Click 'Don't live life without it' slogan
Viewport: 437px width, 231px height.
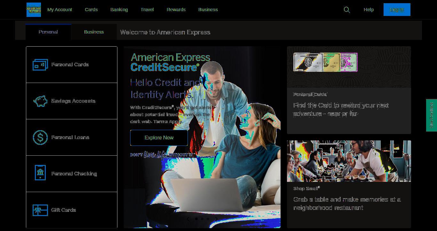[163, 155]
